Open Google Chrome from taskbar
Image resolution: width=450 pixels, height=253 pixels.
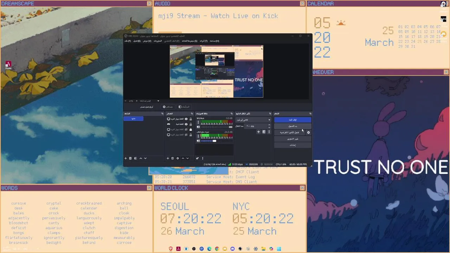(217, 249)
